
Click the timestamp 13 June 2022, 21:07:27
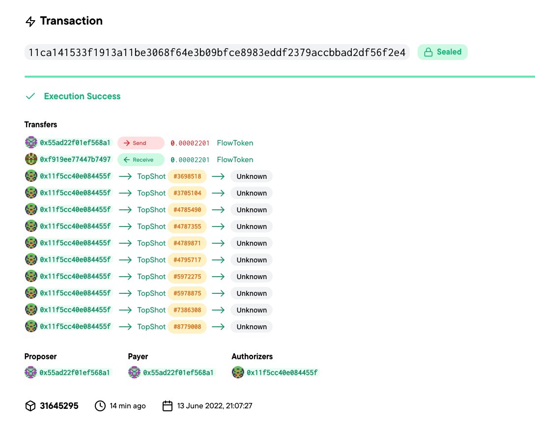[215, 406]
